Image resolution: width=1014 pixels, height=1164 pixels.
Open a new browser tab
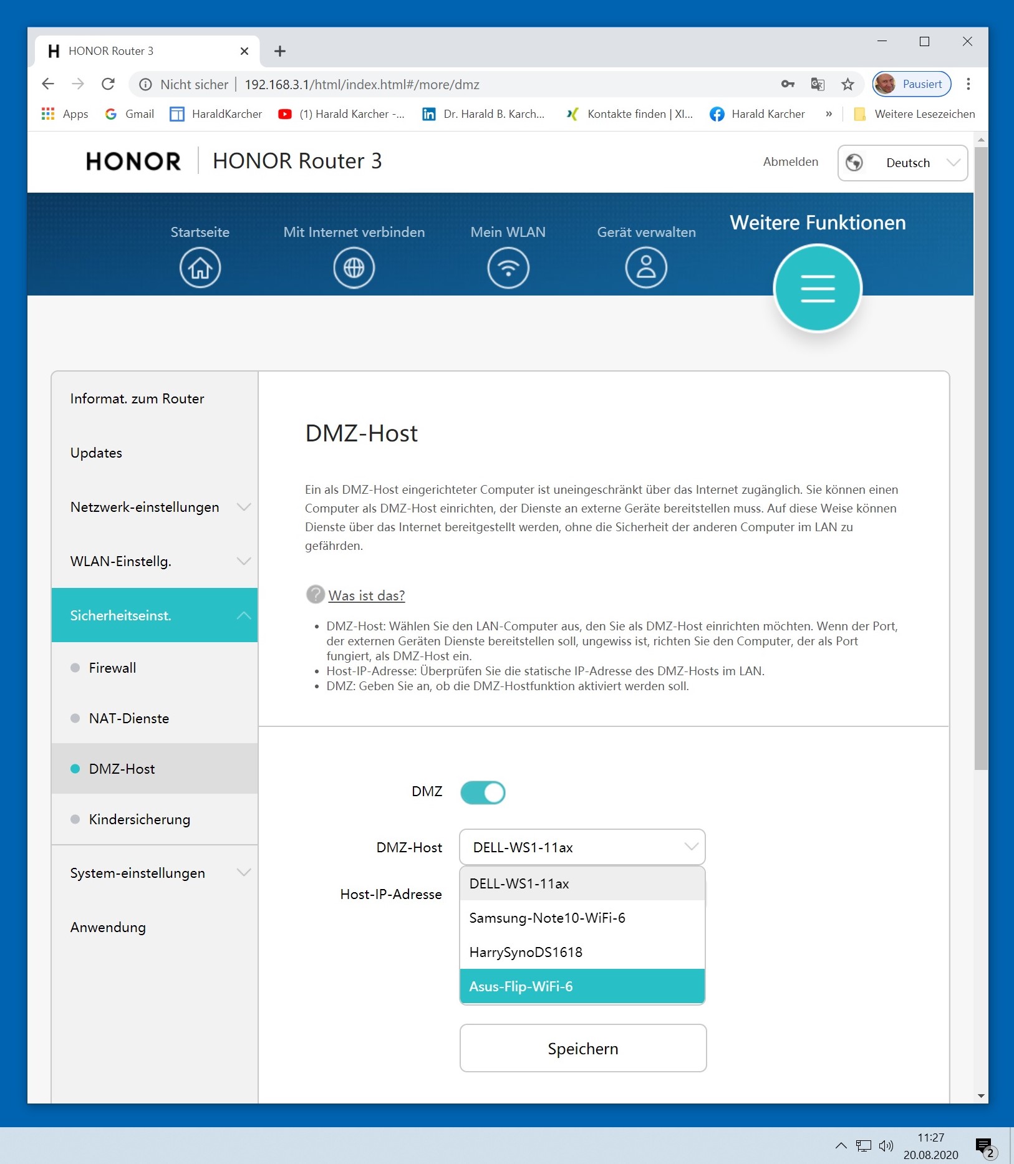[280, 51]
